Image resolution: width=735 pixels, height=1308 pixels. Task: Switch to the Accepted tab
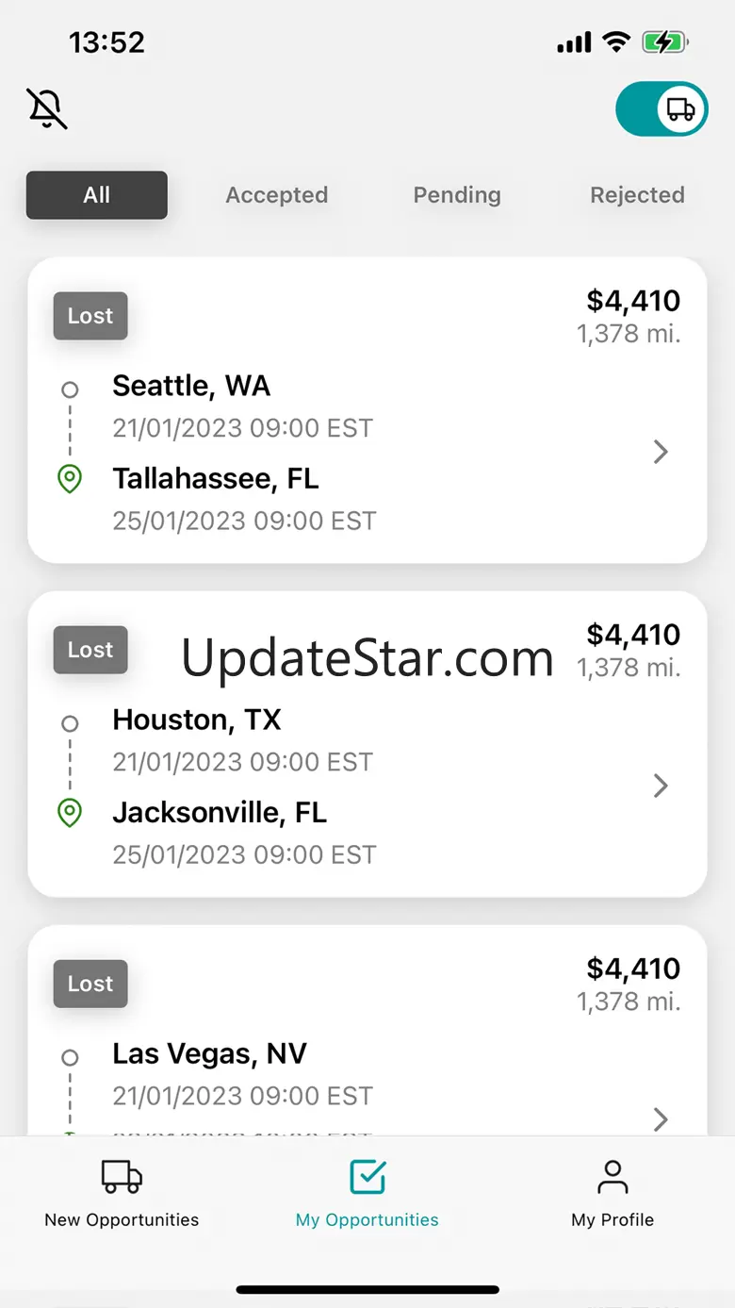coord(277,195)
